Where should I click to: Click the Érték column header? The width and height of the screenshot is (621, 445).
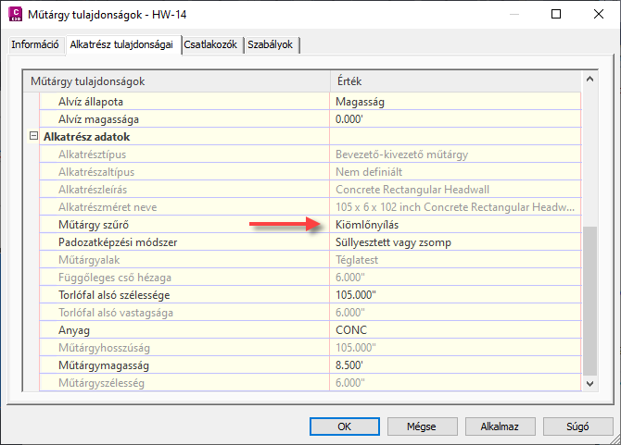click(x=454, y=81)
